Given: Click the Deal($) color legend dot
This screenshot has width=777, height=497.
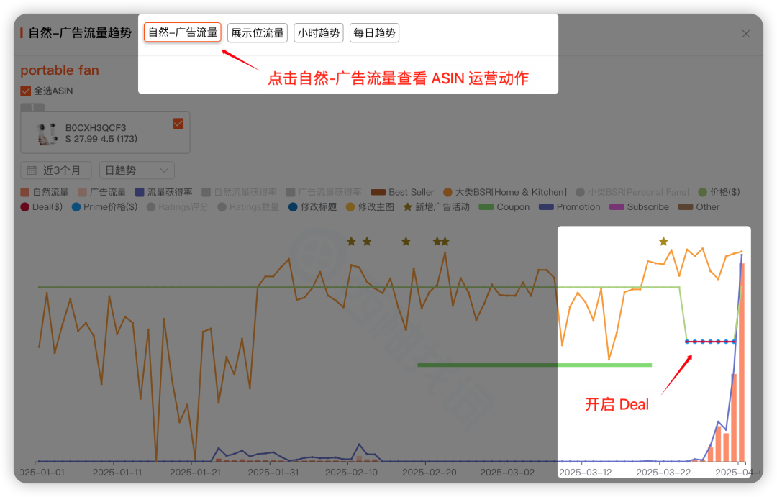Looking at the screenshot, I should click(23, 206).
